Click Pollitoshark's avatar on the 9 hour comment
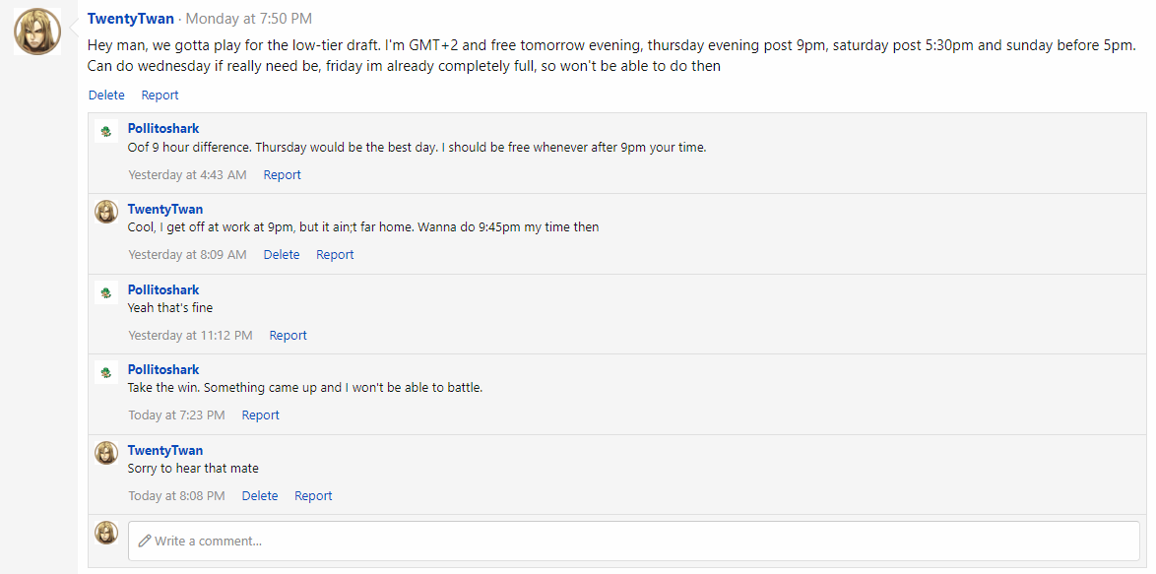Viewport: 1156px width, 574px height. 106,131
